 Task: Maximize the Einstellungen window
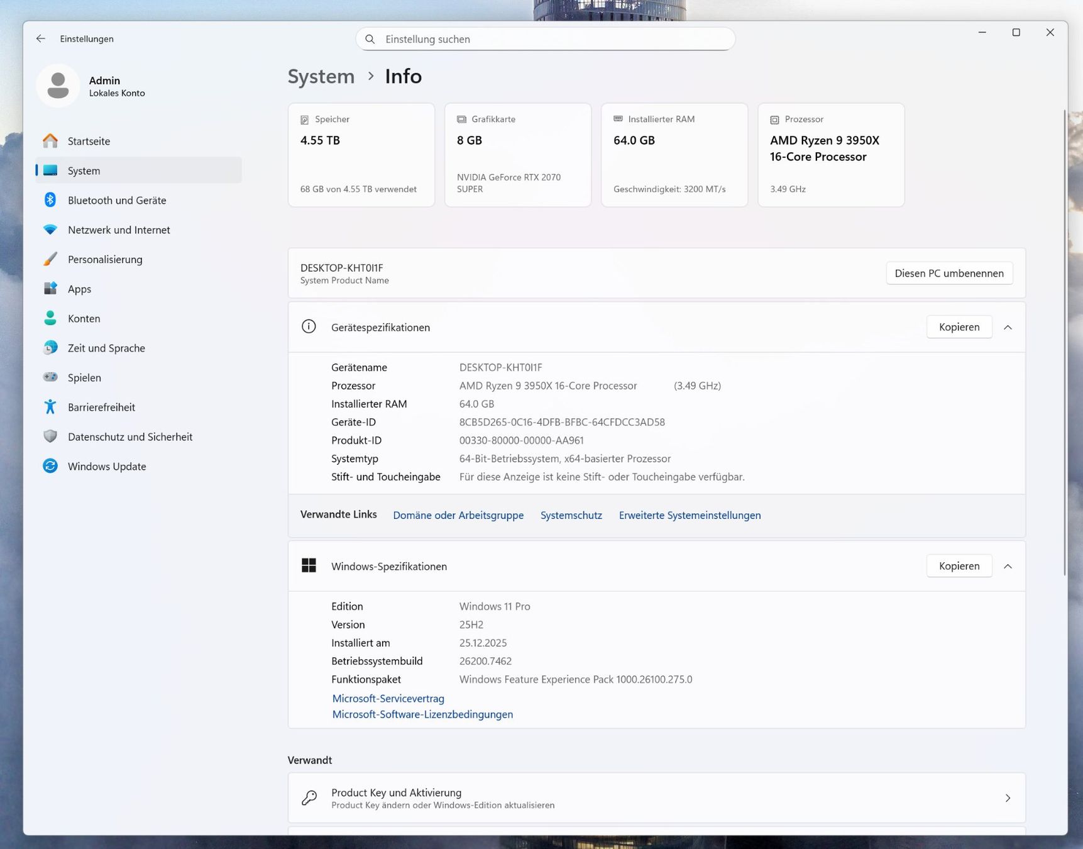[1016, 32]
